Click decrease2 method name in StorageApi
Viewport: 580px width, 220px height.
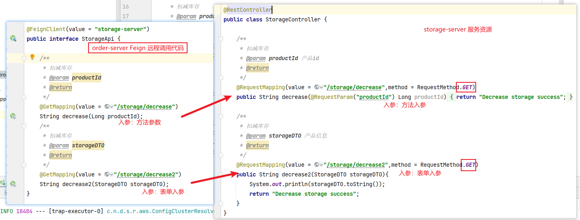pos(77,184)
